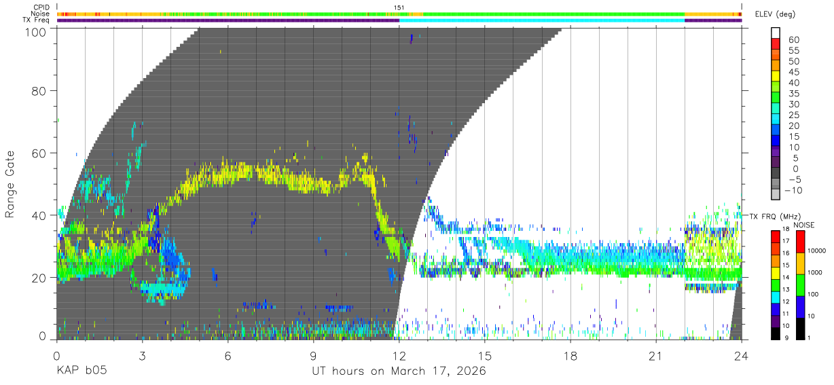Click the TX FRQ (MHz) legend title
This screenshot has height=385, width=834.
pos(774,216)
